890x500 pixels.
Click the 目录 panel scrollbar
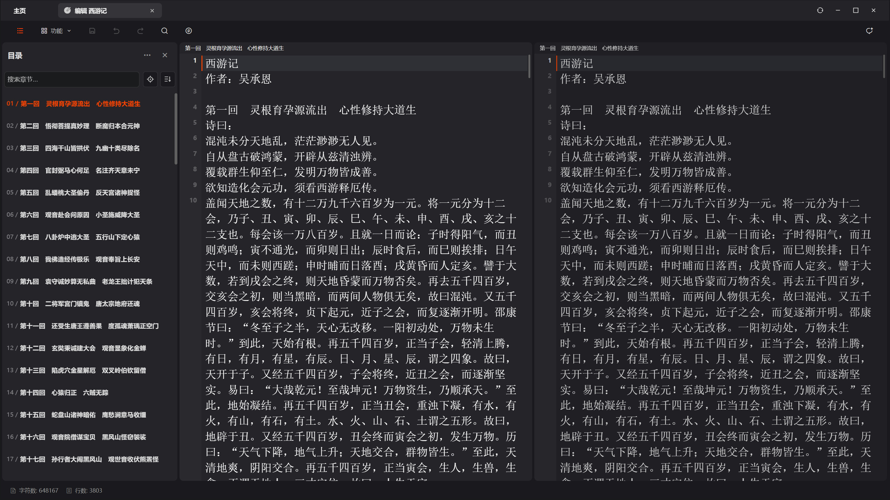[x=176, y=129]
